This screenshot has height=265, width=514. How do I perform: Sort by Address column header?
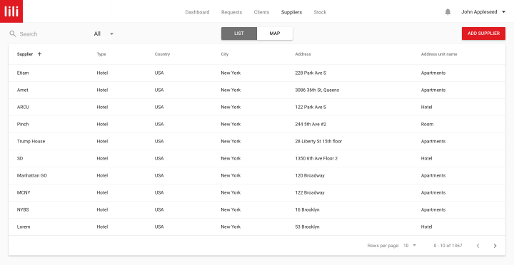[303, 54]
